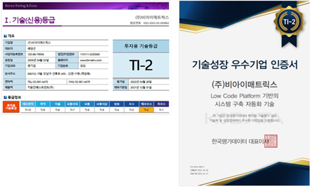Screen dimensions: 311x187
Task: Click the TI-5 grade cell
Action: pos(102,110)
